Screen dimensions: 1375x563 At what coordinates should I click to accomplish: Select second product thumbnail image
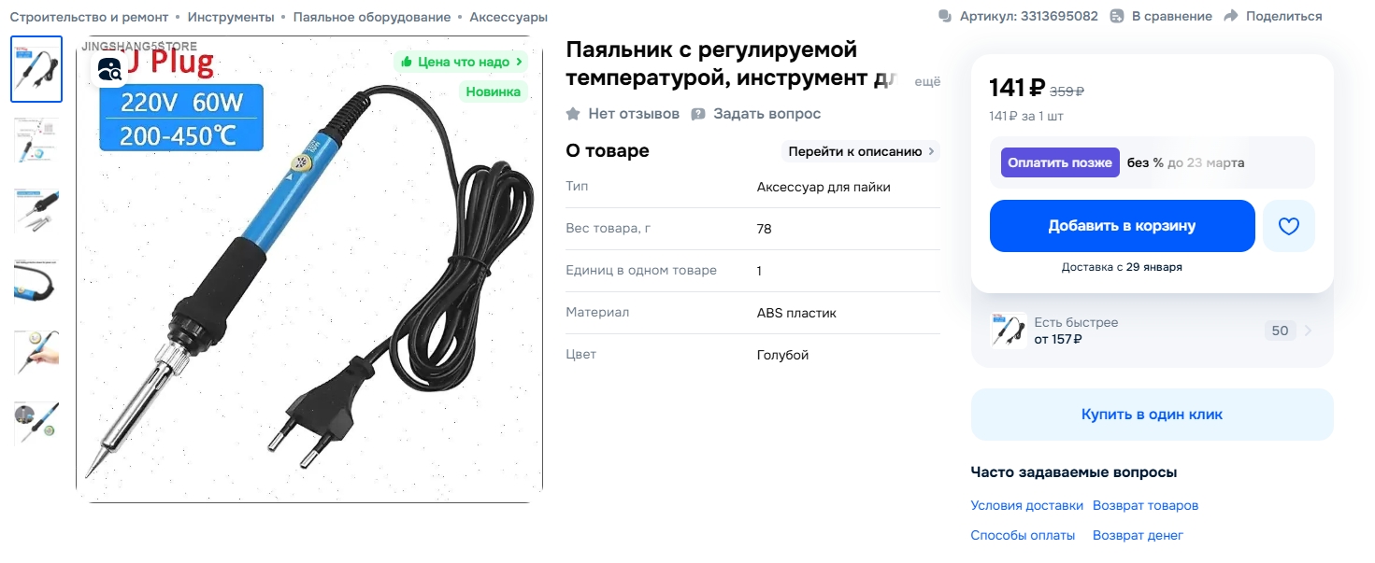(36, 139)
